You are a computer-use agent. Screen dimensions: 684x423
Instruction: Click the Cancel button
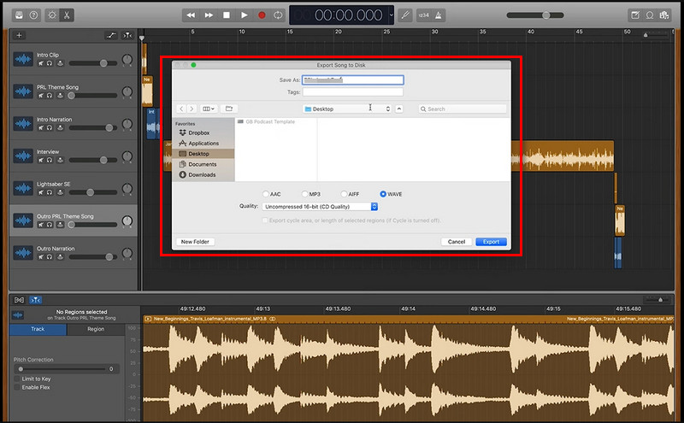[x=457, y=242]
